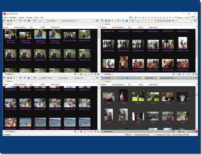This screenshot has height=155, width=202.
Task: Refresh the Fasching Kindergarten 2014 pane
Action: tap(123, 21)
